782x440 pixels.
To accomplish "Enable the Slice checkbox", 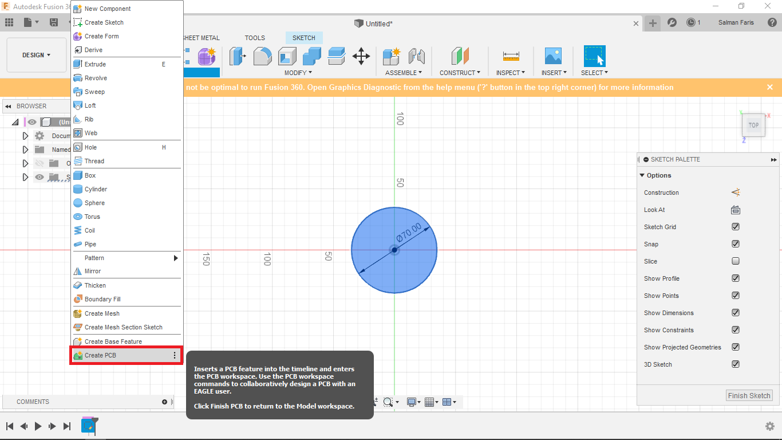I will click(736, 261).
